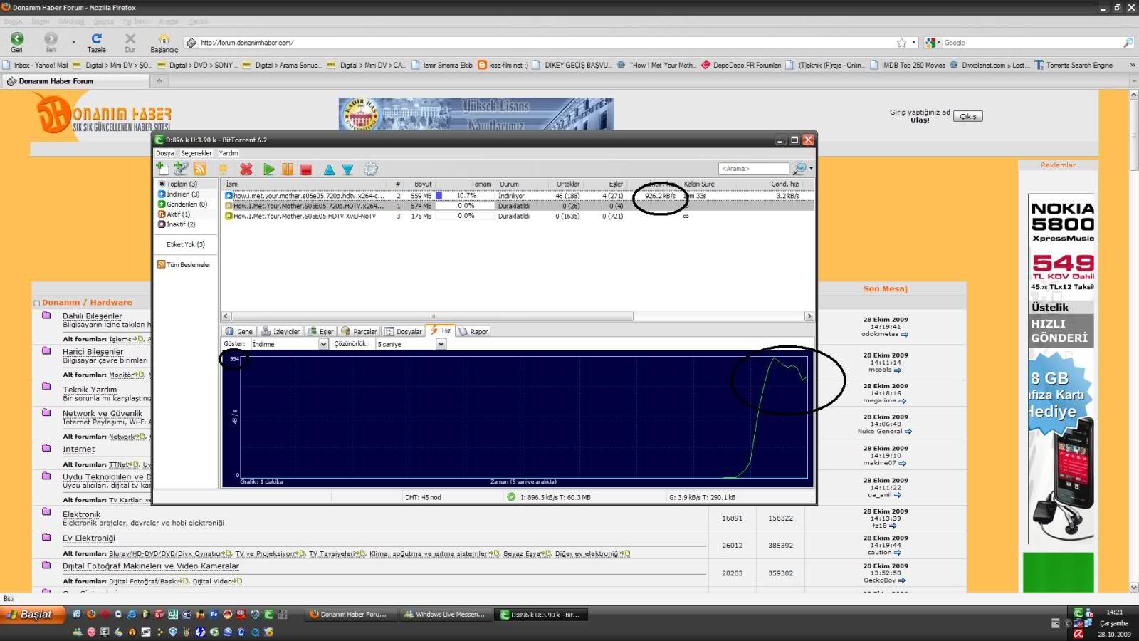This screenshot has width=1139, height=641.
Task: Switch to the Dosyalar tab
Action: 403,331
